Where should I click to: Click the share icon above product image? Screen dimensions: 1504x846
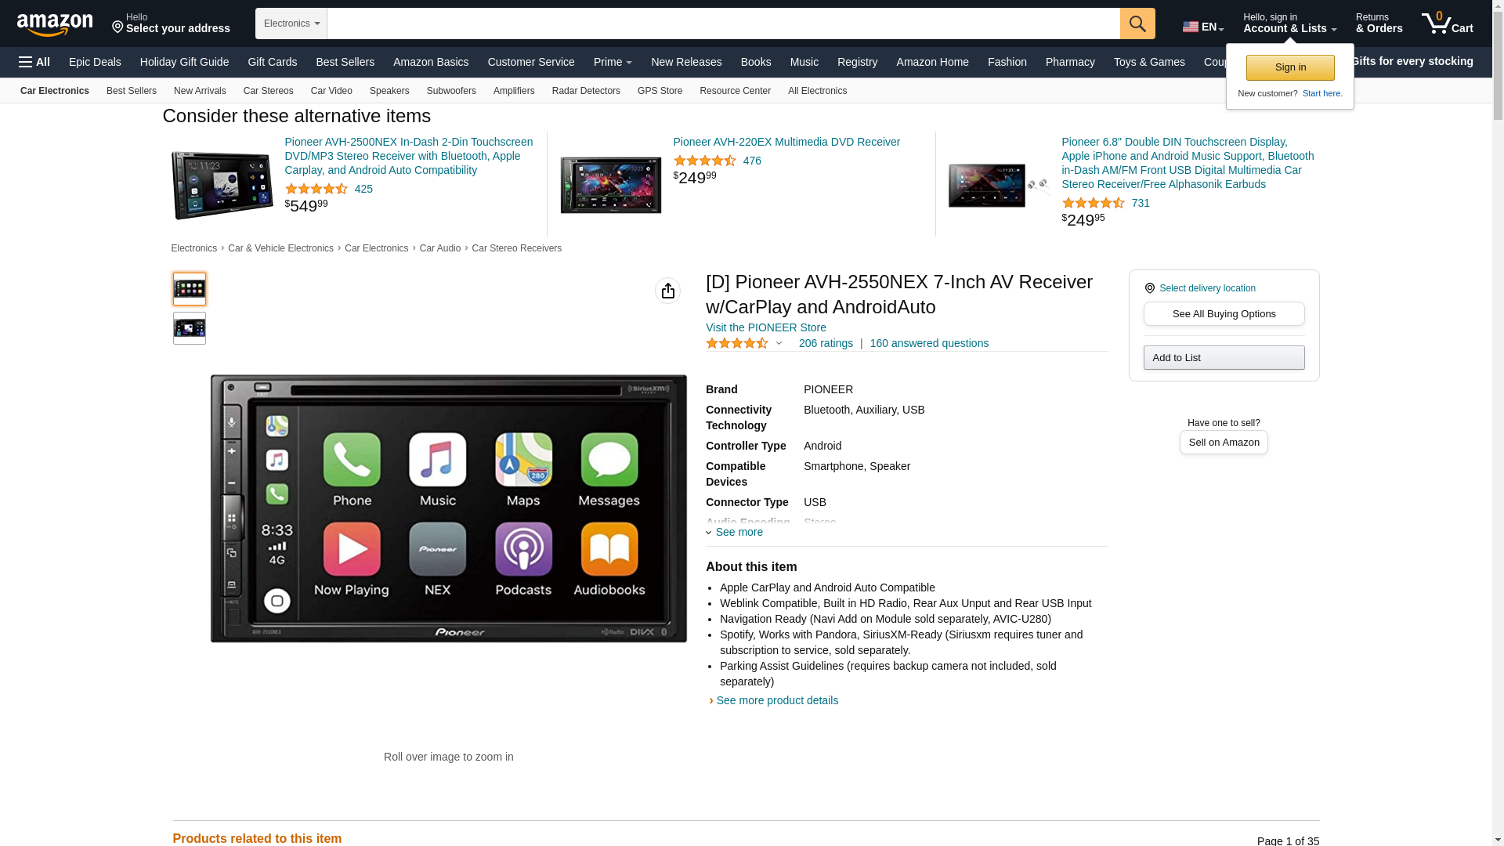tap(667, 291)
